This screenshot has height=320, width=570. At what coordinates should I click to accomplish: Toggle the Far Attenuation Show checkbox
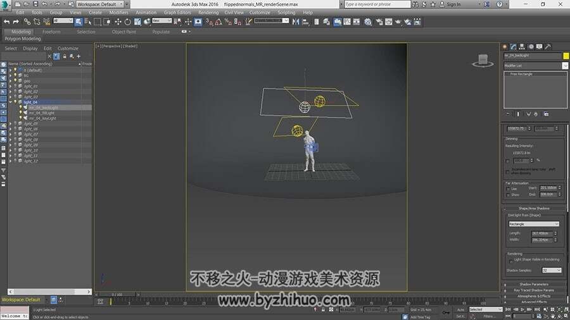click(508, 195)
